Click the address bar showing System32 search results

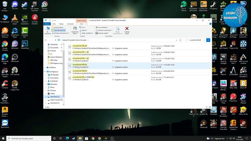[x=116, y=40]
